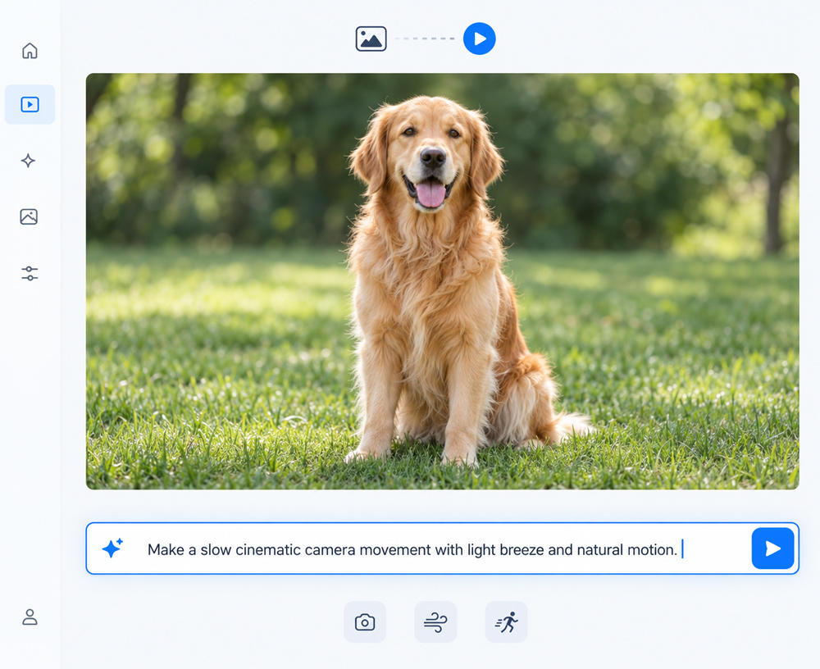The width and height of the screenshot is (820, 669).
Task: Click the dashed progress line between steps
Action: coord(425,39)
